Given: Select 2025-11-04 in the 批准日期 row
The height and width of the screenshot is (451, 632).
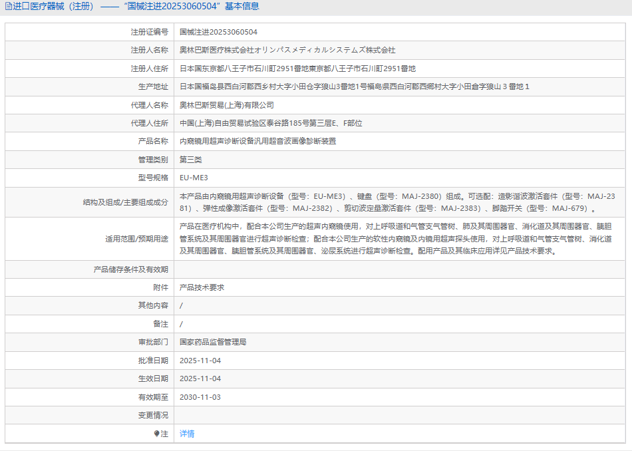Looking at the screenshot, I should [200, 361].
